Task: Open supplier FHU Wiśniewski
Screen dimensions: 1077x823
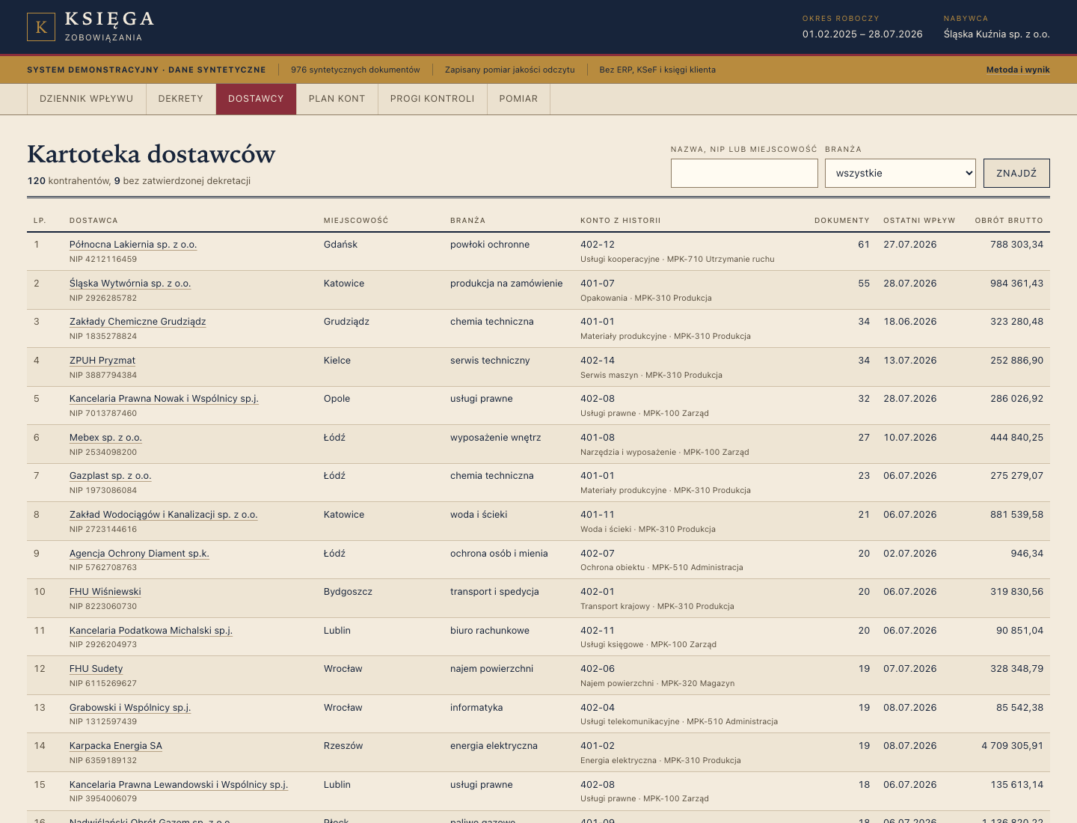Action: [105, 592]
